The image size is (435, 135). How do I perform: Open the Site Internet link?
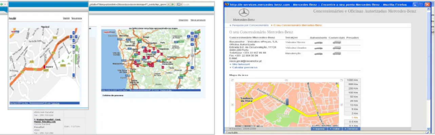click(240, 64)
